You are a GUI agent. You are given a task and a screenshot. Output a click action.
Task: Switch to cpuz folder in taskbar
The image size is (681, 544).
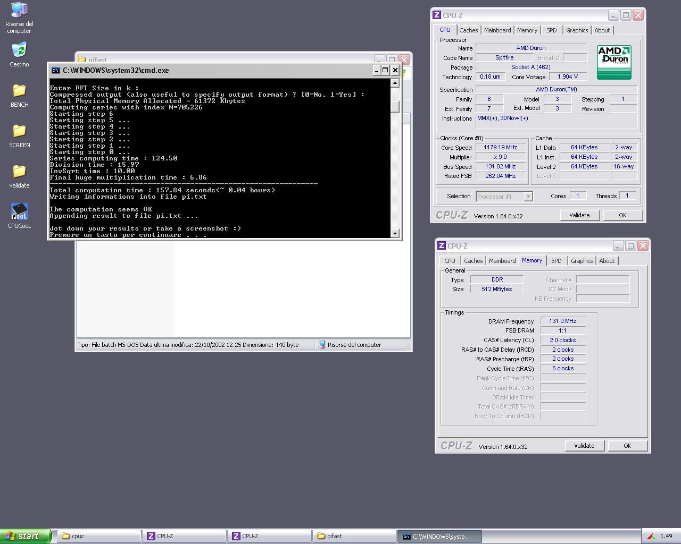pos(99,536)
